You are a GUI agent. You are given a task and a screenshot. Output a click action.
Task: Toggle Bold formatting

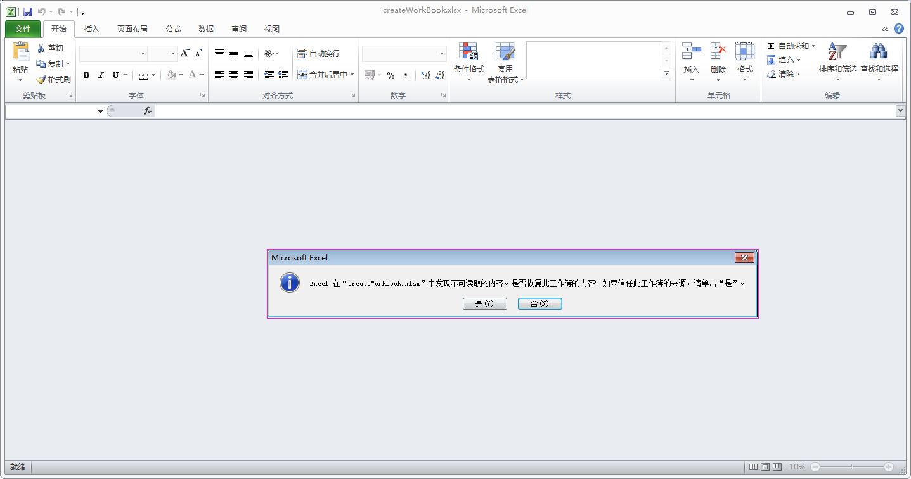click(x=86, y=75)
